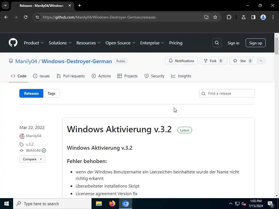Open a new browser tab with plus

coord(80,5)
